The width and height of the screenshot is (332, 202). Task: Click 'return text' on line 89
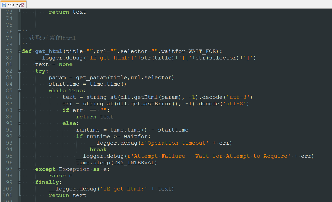coord(95,117)
